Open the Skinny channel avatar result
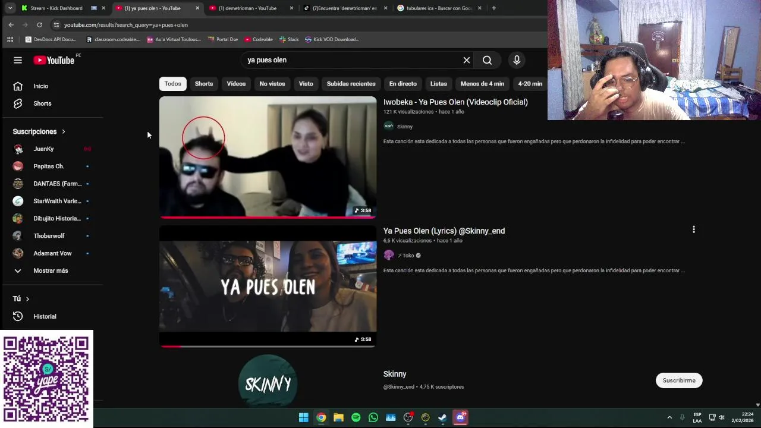761x428 pixels. point(268,381)
